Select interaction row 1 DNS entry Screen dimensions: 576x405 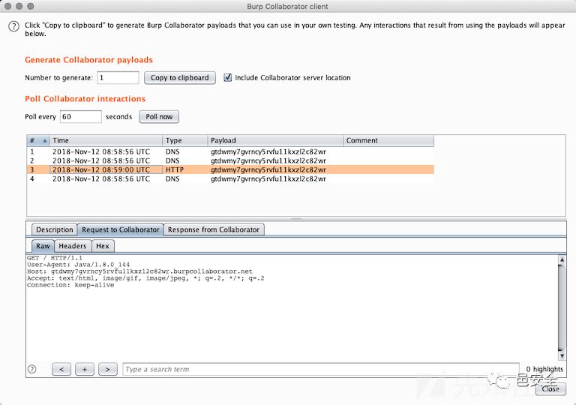point(230,151)
